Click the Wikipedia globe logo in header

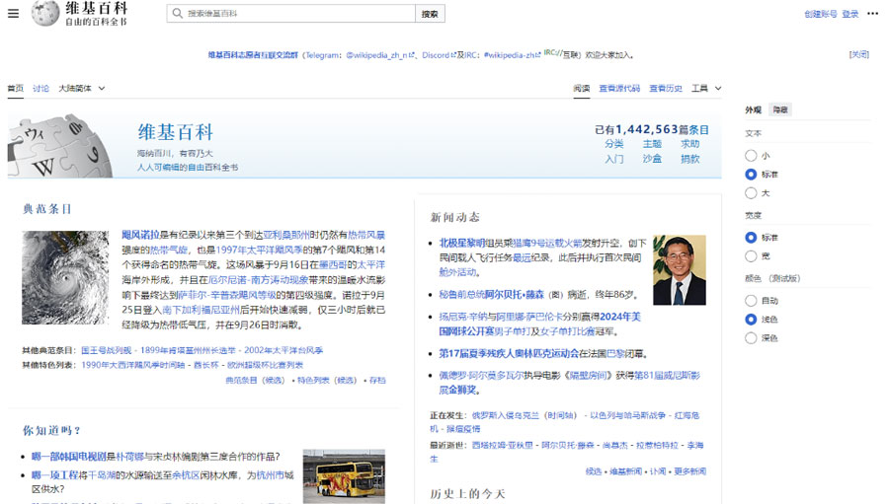pyautogui.click(x=45, y=13)
